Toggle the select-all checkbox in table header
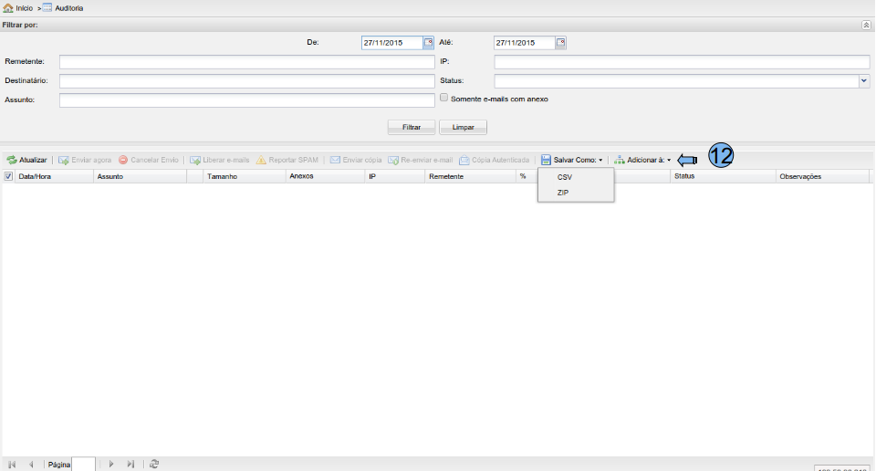This screenshot has width=876, height=471. pyautogui.click(x=8, y=176)
